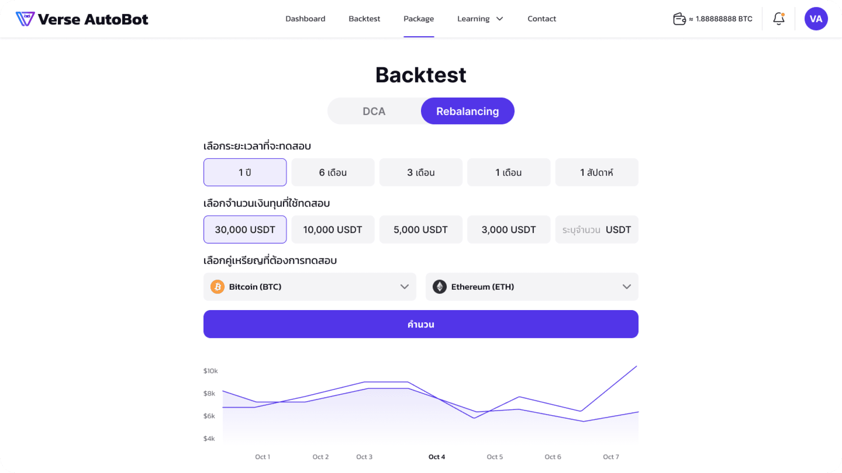Select 30,000 USDT investment amount
Viewport: 842px width, 473px height.
coord(245,229)
